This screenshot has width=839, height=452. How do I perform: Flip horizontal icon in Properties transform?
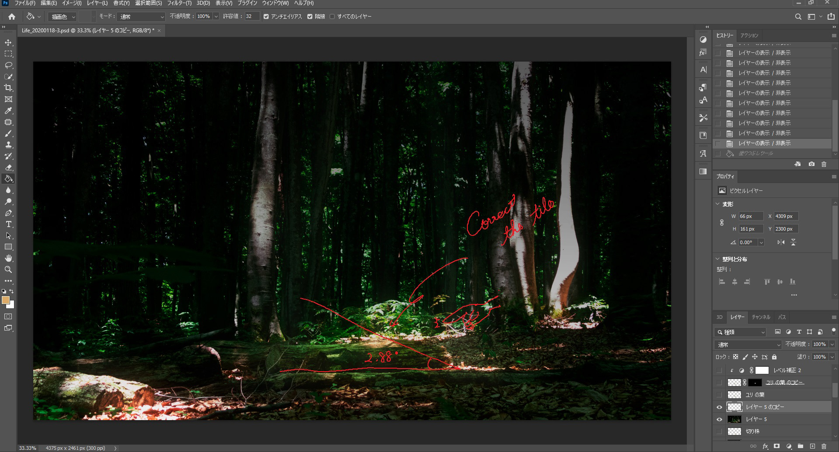tap(781, 242)
